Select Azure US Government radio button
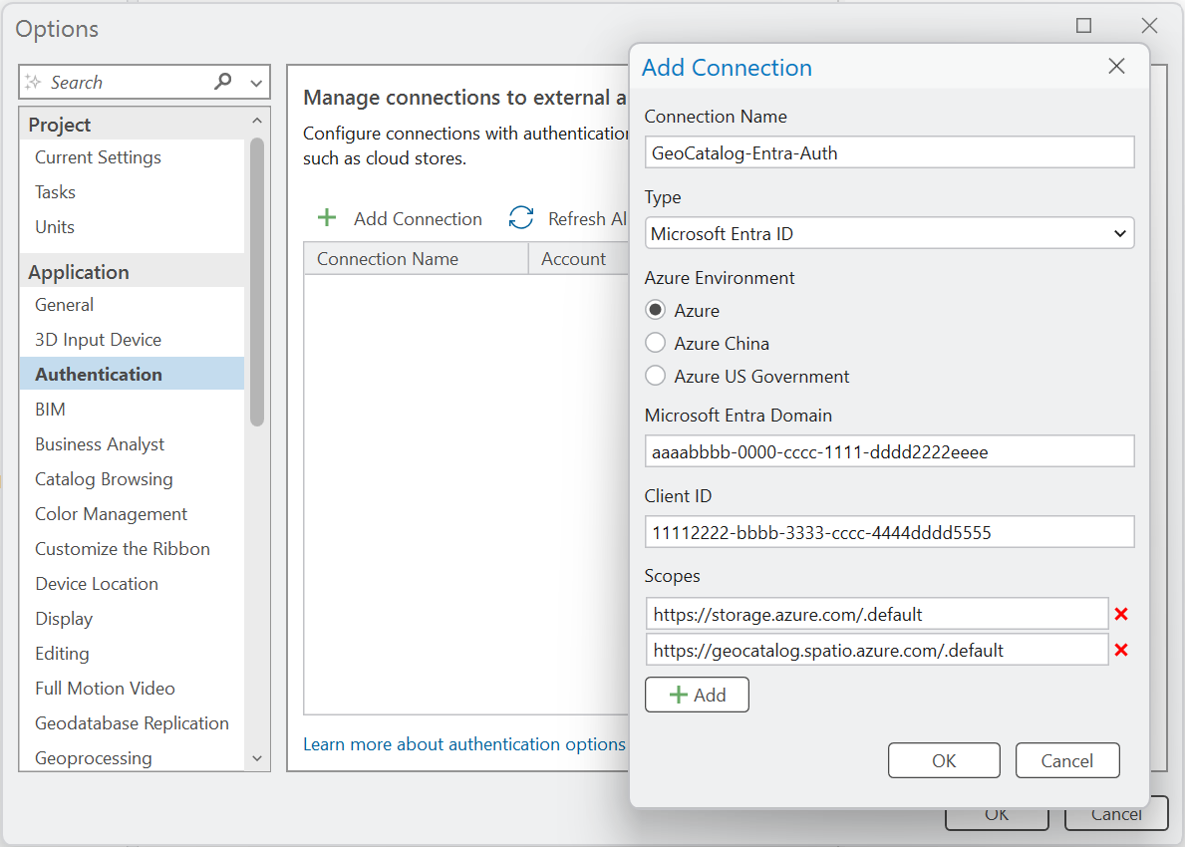1185x847 pixels. pyautogui.click(x=655, y=376)
